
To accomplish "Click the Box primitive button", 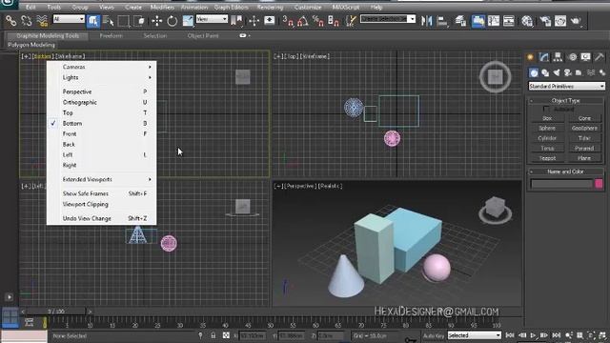I will [x=547, y=118].
